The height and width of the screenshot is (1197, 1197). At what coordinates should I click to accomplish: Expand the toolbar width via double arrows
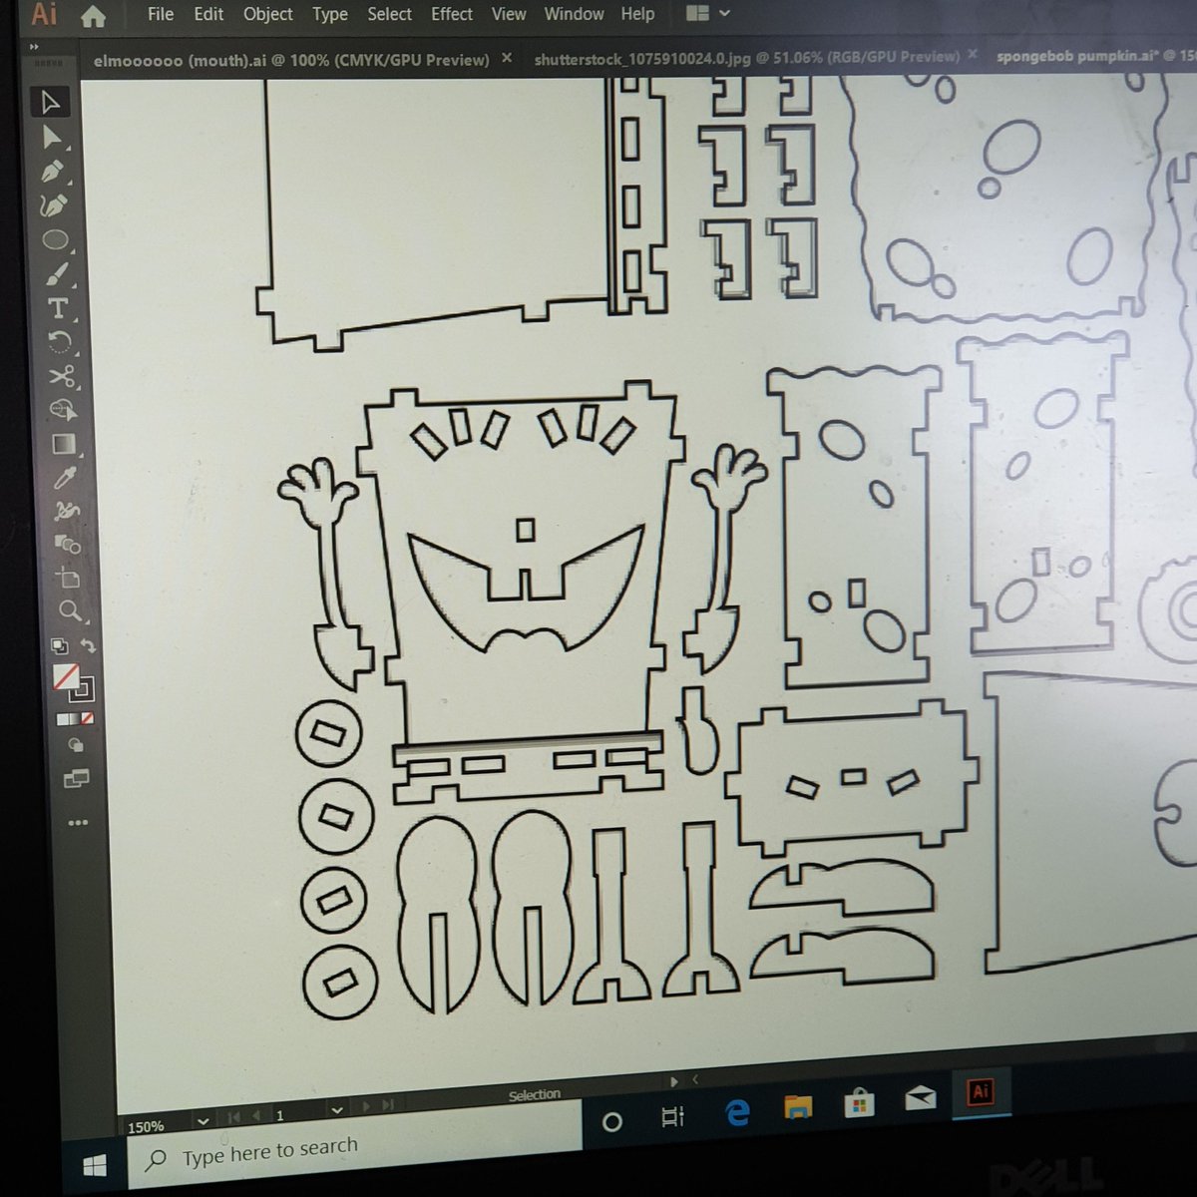click(34, 46)
